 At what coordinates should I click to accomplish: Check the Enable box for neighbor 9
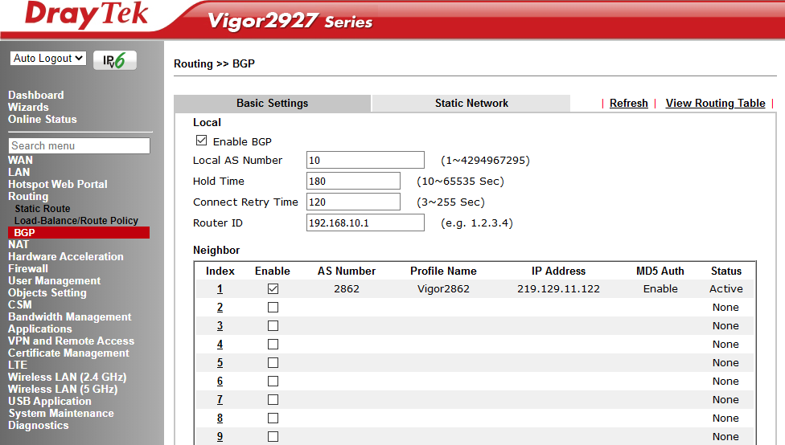(x=273, y=436)
